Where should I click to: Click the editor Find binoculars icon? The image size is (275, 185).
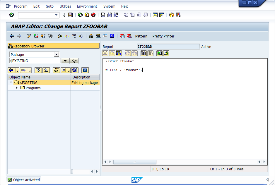[144, 53]
